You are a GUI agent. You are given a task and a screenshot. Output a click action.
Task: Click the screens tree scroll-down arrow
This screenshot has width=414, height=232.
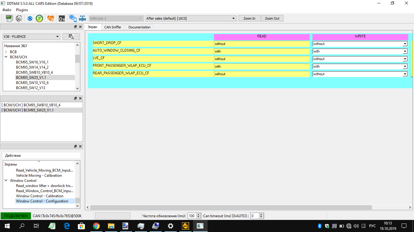coord(78,206)
